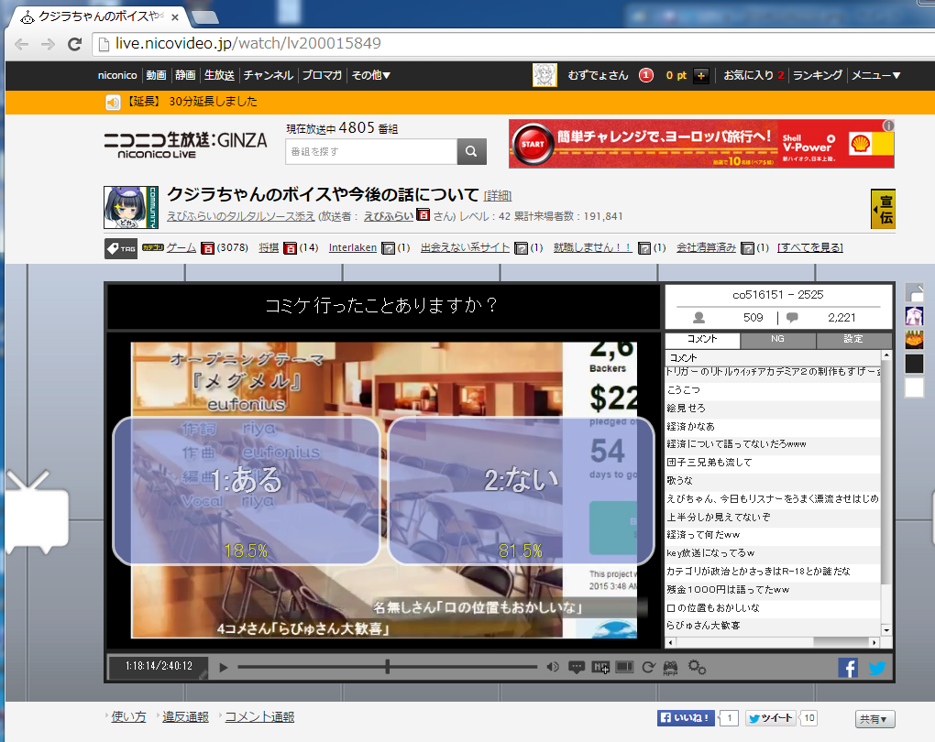The height and width of the screenshot is (742, 935).
Task: Click the 会社清算済み tag
Action: click(x=706, y=247)
